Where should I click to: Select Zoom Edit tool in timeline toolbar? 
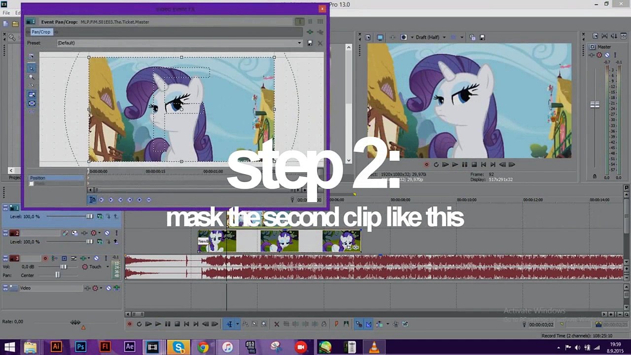point(264,324)
